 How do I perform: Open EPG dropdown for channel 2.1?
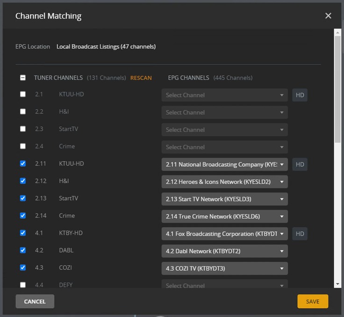(x=224, y=95)
